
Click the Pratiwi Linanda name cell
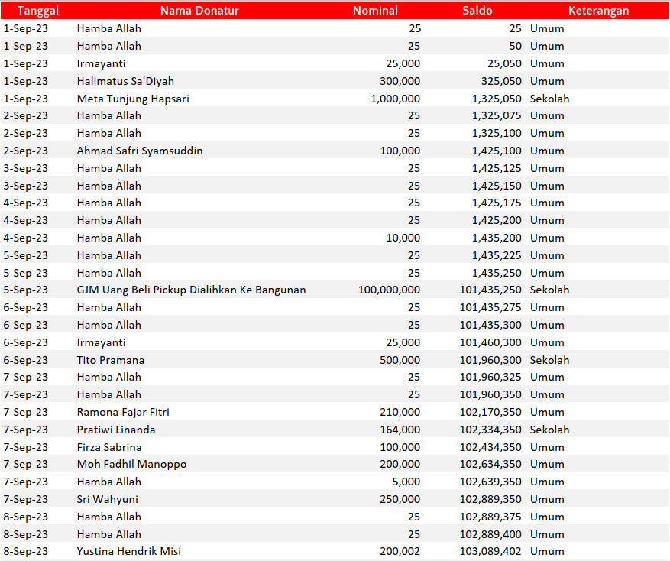pyautogui.click(x=116, y=430)
